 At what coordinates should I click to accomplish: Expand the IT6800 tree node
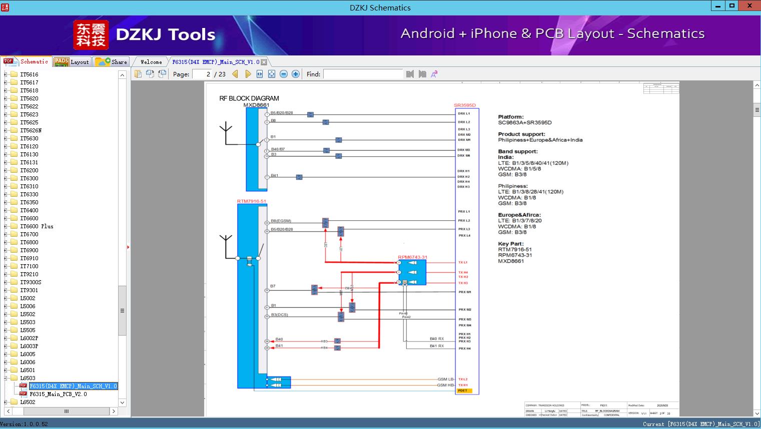click(x=6, y=242)
